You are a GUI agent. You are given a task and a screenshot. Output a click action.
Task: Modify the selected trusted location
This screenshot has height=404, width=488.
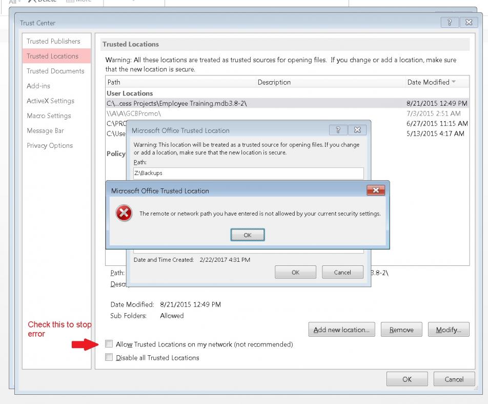point(449,329)
